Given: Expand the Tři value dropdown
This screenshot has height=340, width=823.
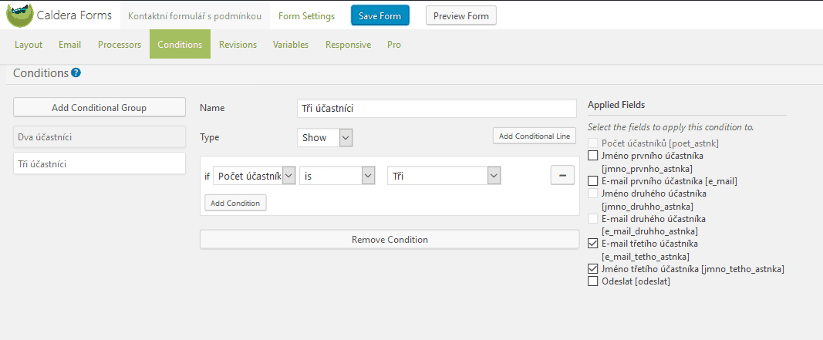Looking at the screenshot, I should point(444,176).
